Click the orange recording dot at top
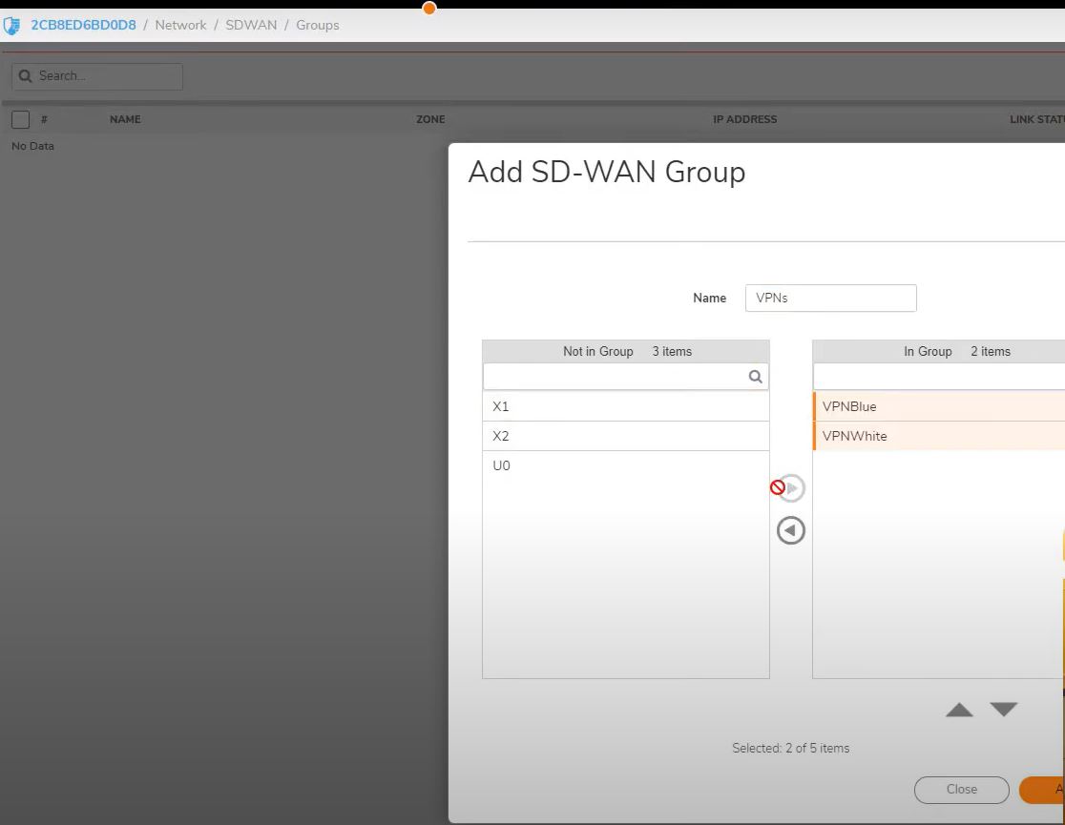1065x825 pixels. [429, 9]
